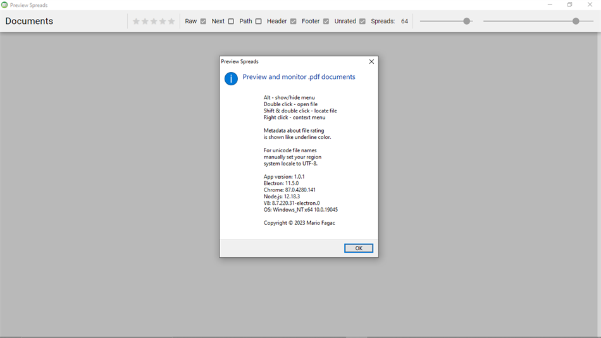Click the 'Chrome: 87.0.4280.141' line

289,190
